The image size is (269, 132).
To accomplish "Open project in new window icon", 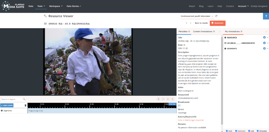I will pyautogui.click(x=216, y=16).
